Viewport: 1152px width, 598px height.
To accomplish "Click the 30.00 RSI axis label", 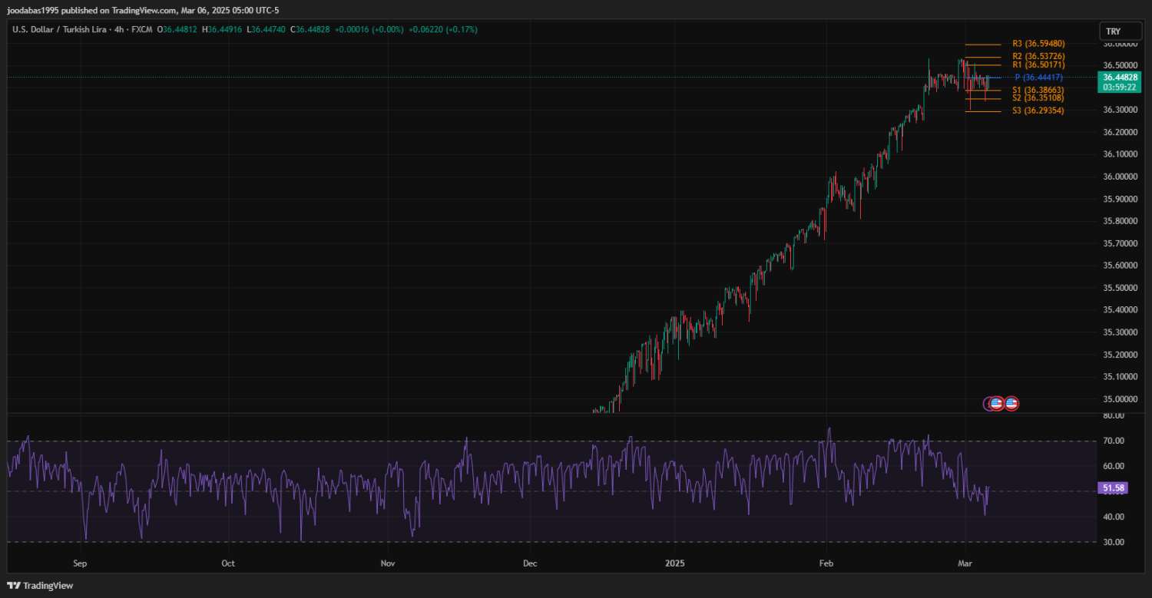I will [x=1114, y=542].
